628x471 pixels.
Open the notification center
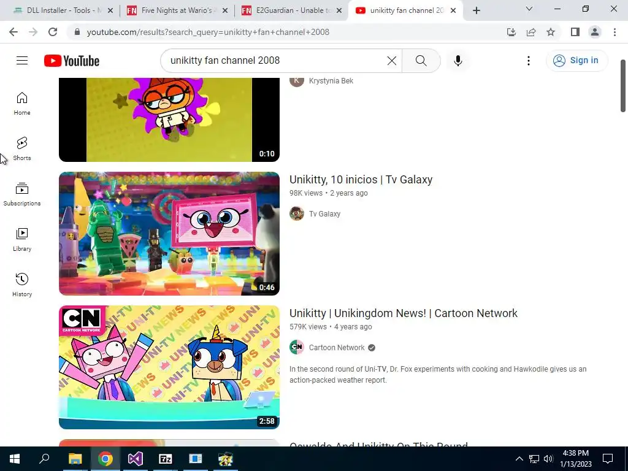point(608,459)
